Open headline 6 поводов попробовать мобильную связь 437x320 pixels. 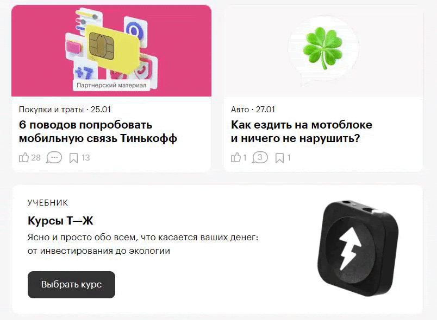point(98,131)
